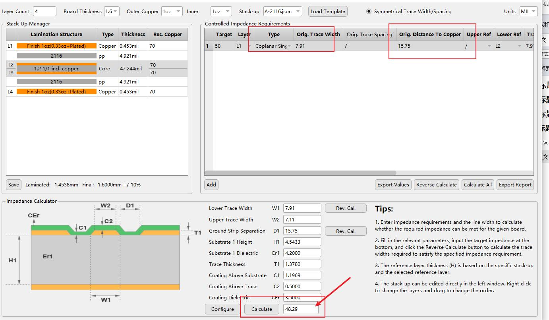The image size is (549, 320).
Task: Open the Configure button
Action: (x=222, y=309)
